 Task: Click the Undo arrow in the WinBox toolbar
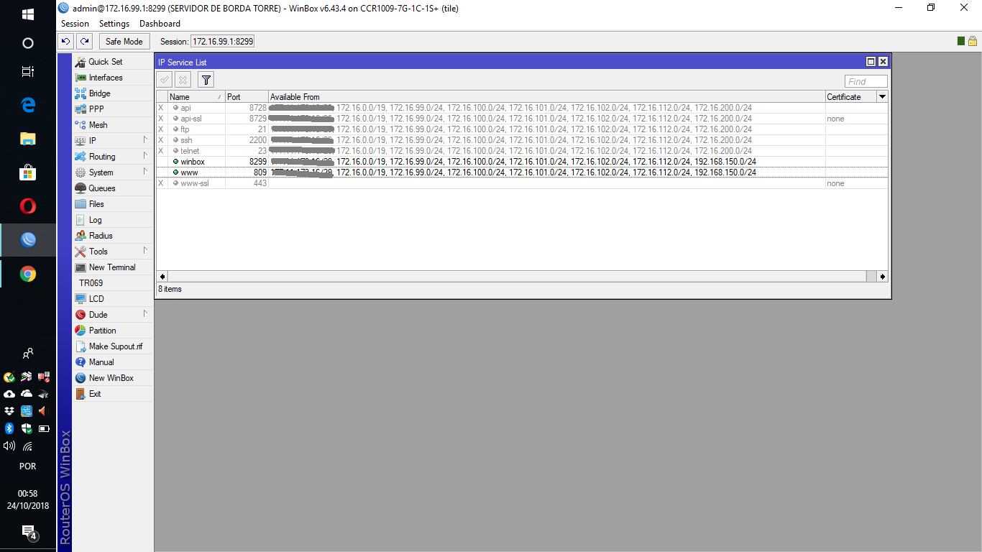66,42
